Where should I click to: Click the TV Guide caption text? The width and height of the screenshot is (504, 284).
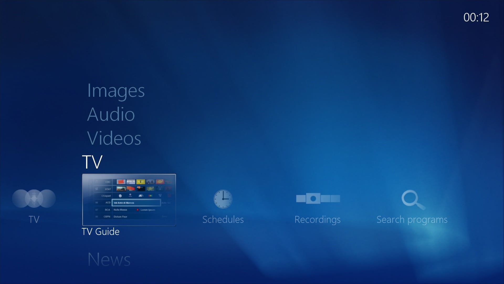coord(101,232)
